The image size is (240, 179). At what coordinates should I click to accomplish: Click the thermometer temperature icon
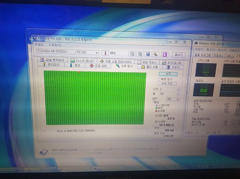pyautogui.click(x=105, y=53)
